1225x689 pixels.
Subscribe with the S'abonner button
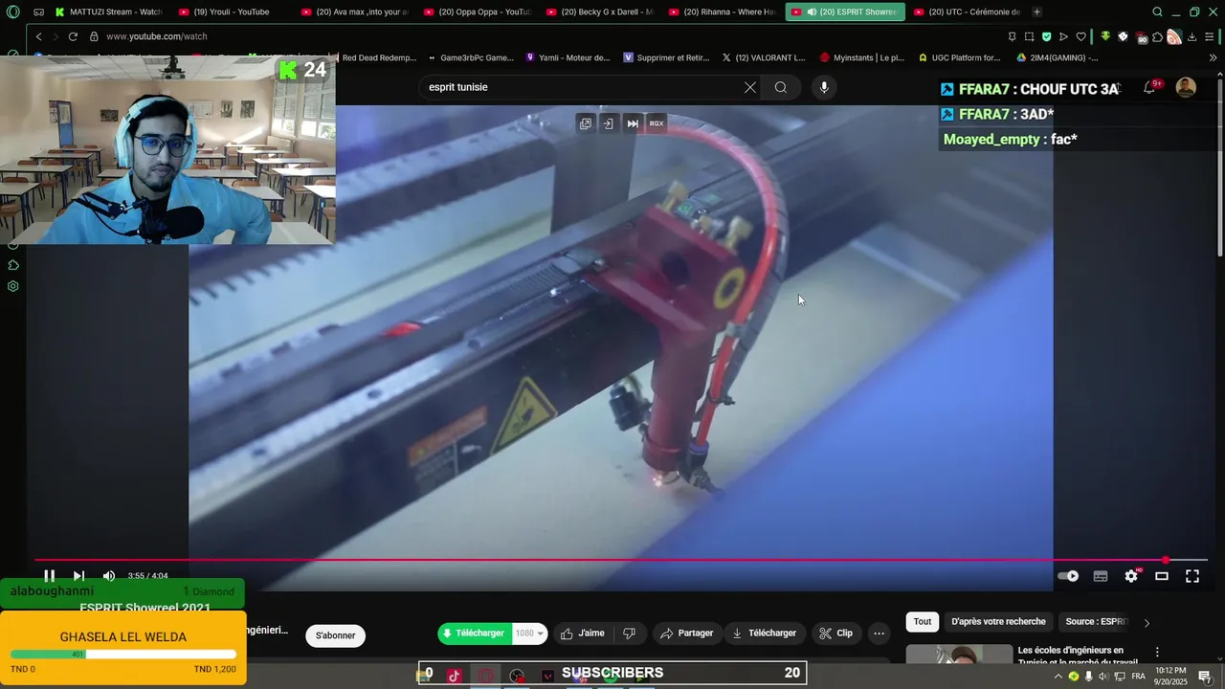[x=336, y=635]
